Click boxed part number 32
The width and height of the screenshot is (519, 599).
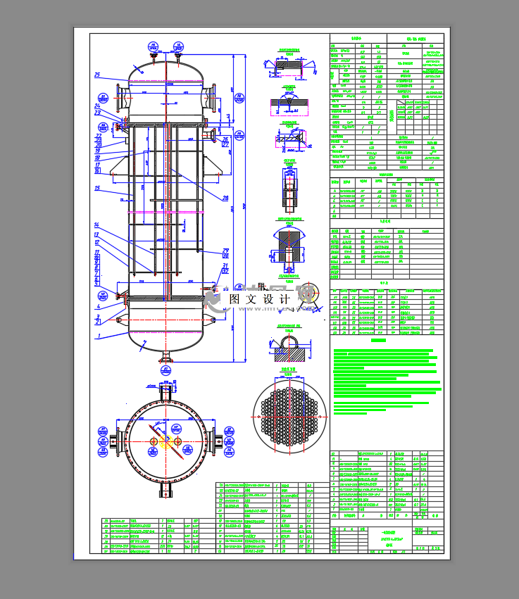pos(225,271)
